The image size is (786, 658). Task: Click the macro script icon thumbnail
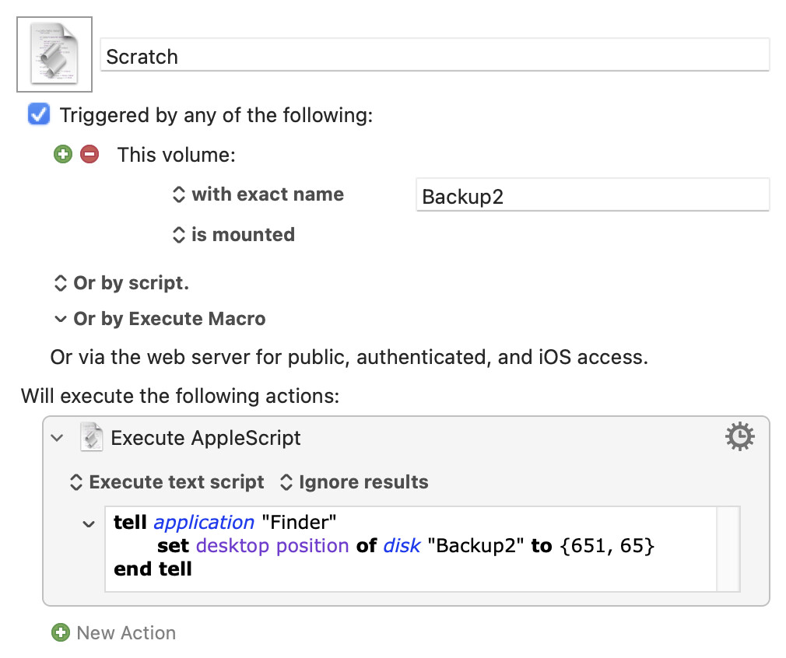tap(54, 54)
